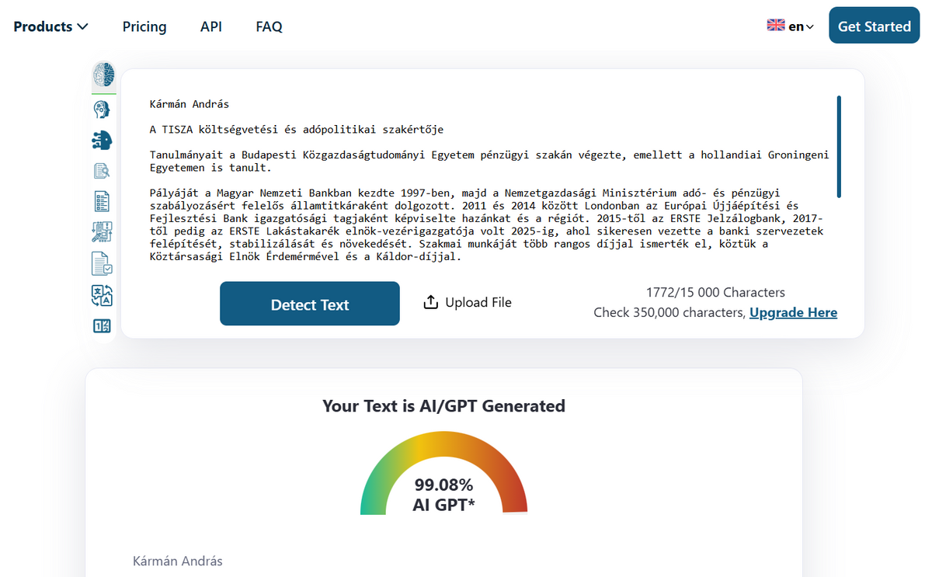Viewport: 932px width, 577px height.
Task: Click the upload arrow icon
Action: [x=431, y=303]
